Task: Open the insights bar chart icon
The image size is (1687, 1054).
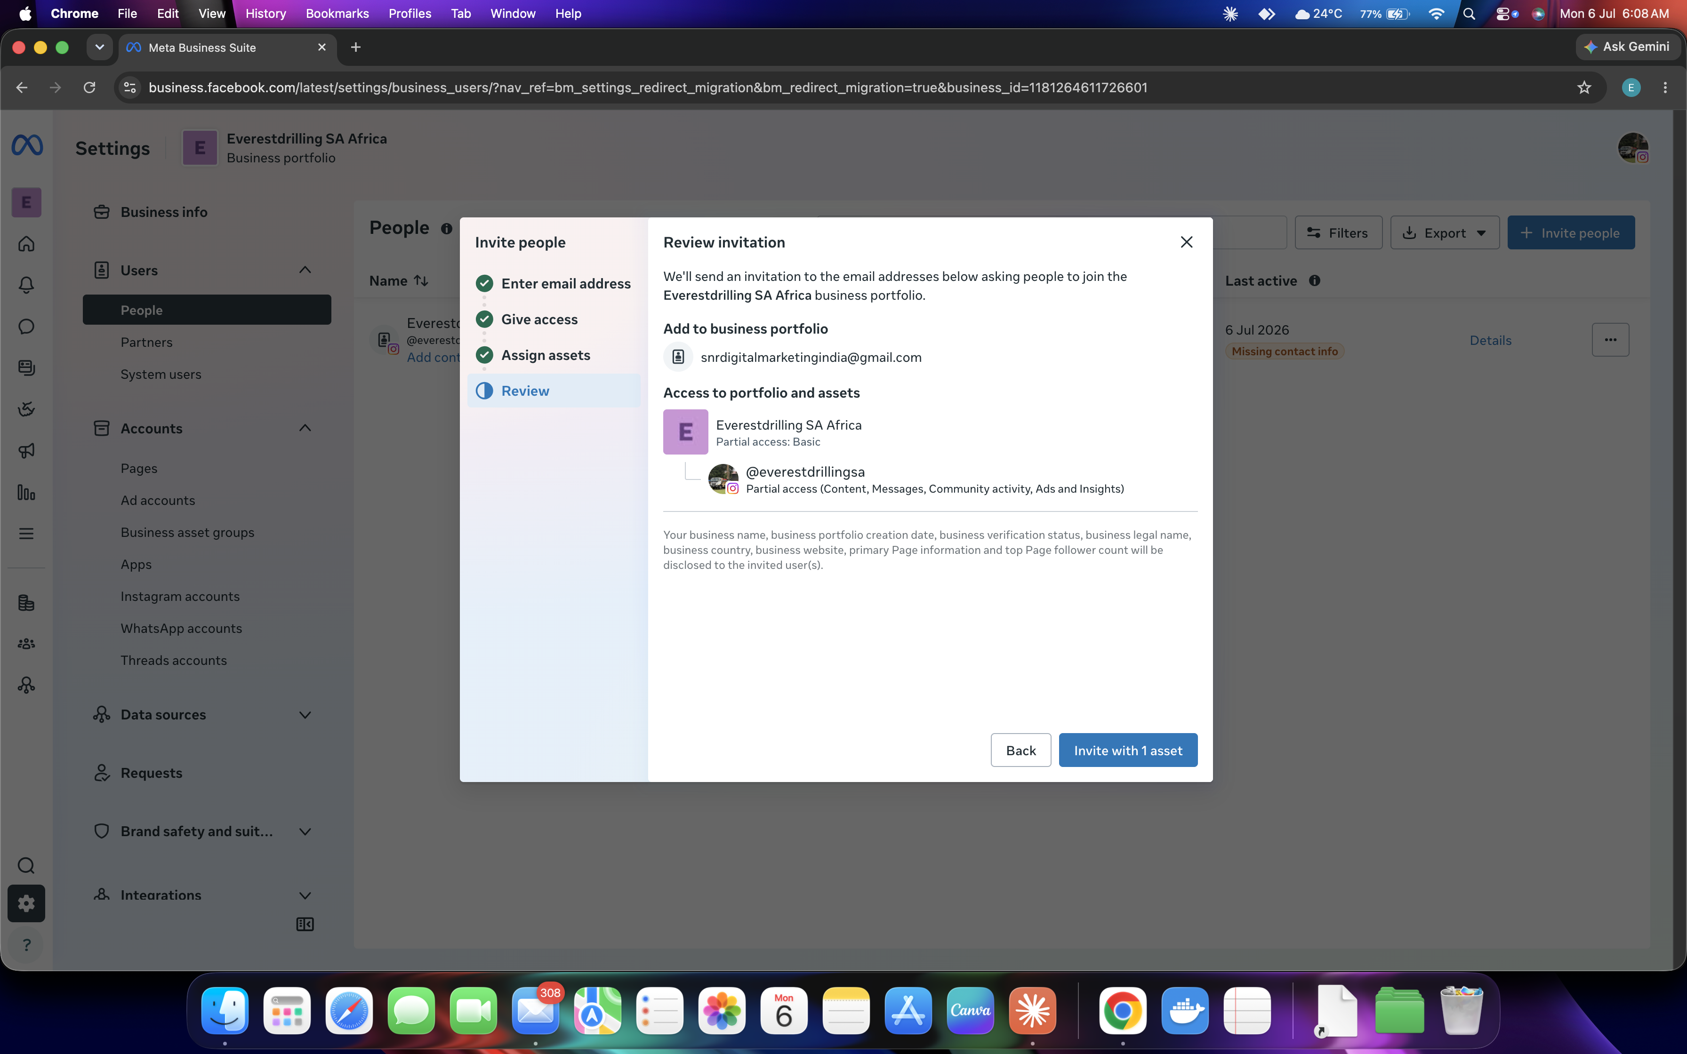Action: (26, 492)
